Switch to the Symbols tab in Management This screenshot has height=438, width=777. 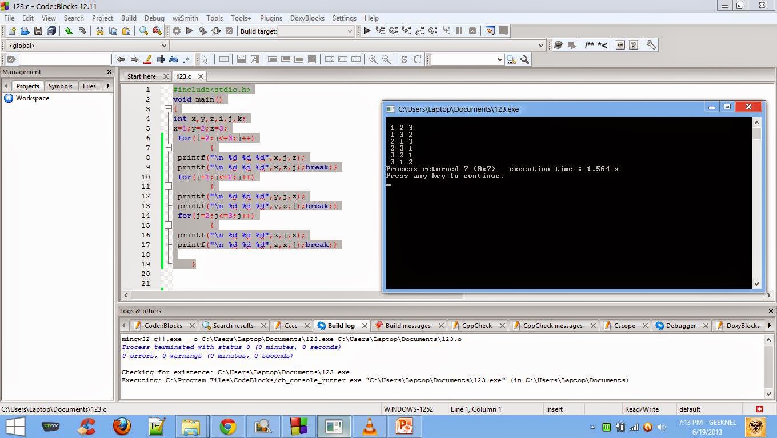(61, 86)
